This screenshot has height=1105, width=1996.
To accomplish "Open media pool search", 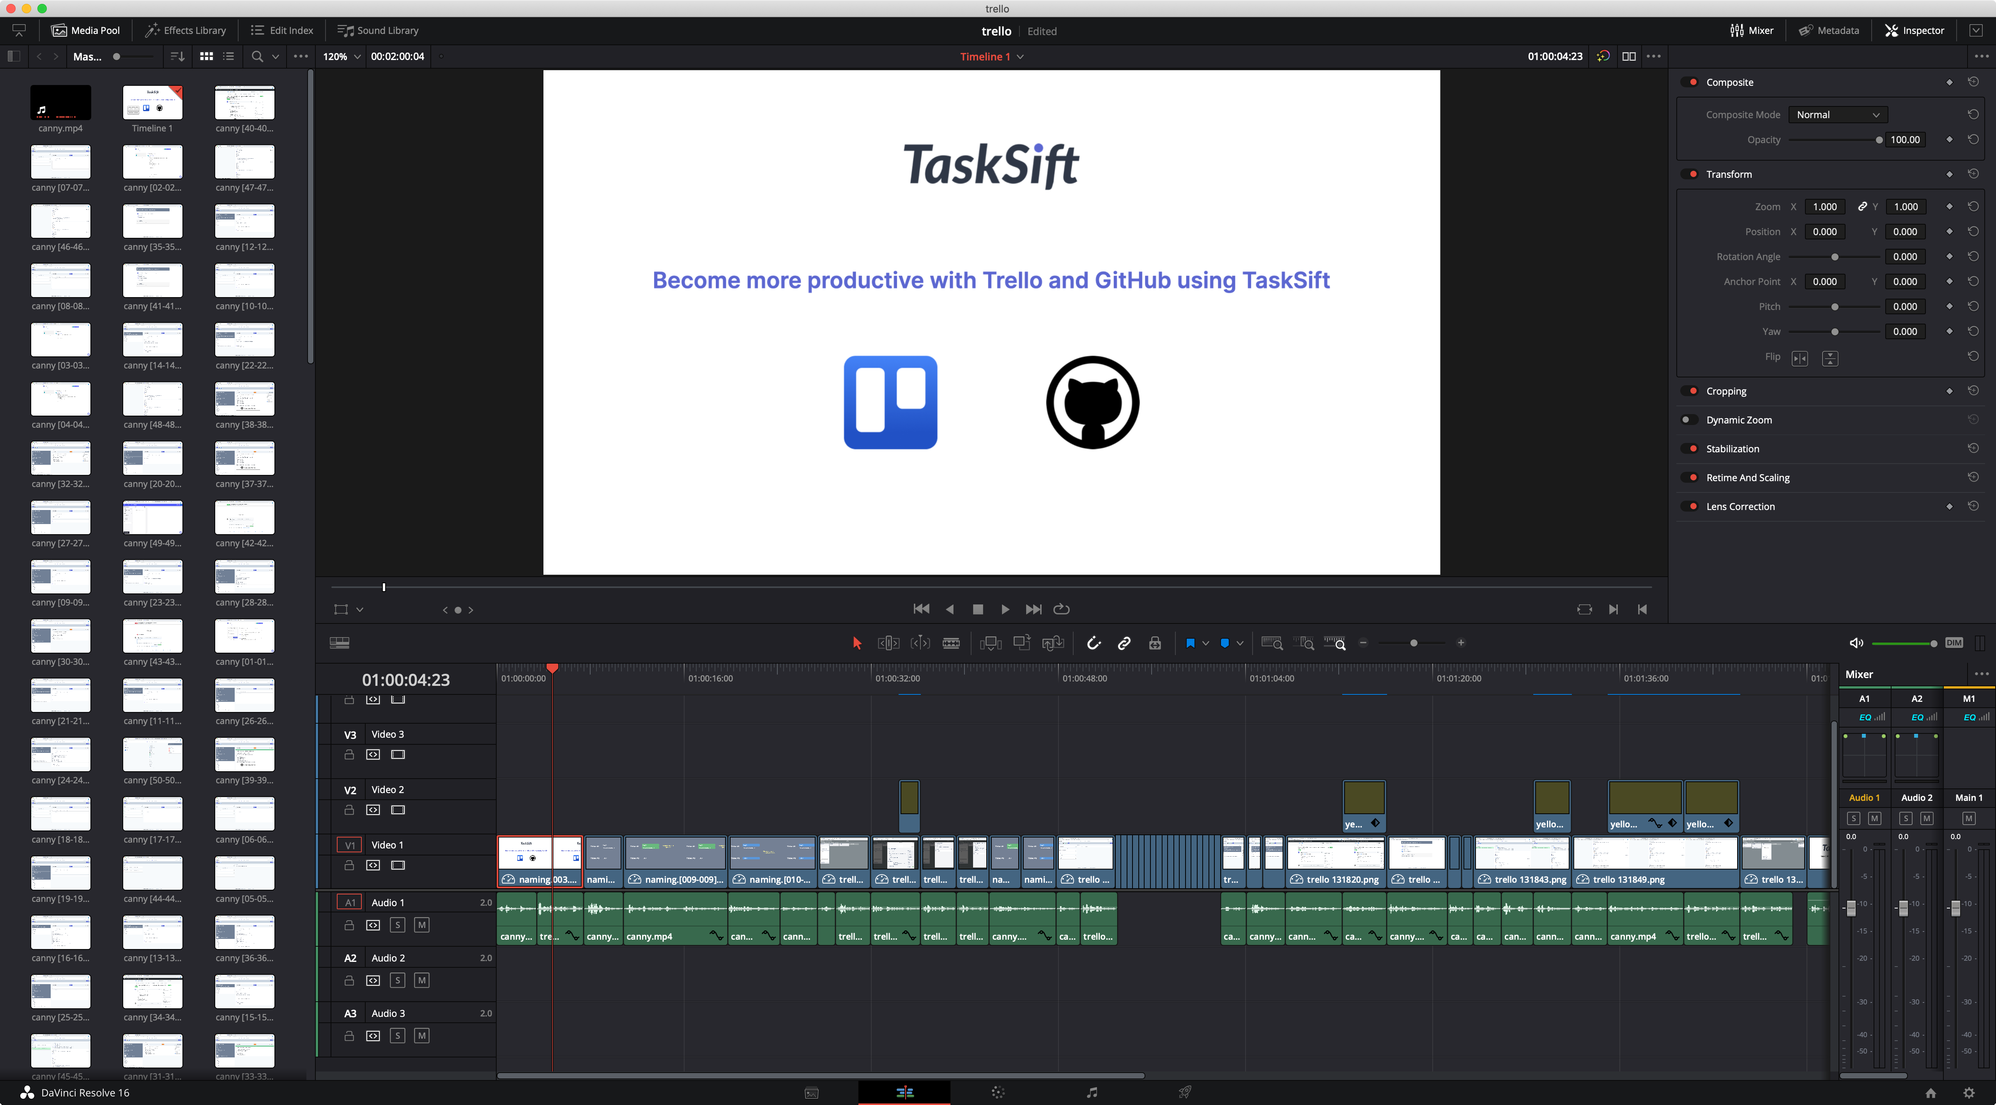I will point(257,57).
